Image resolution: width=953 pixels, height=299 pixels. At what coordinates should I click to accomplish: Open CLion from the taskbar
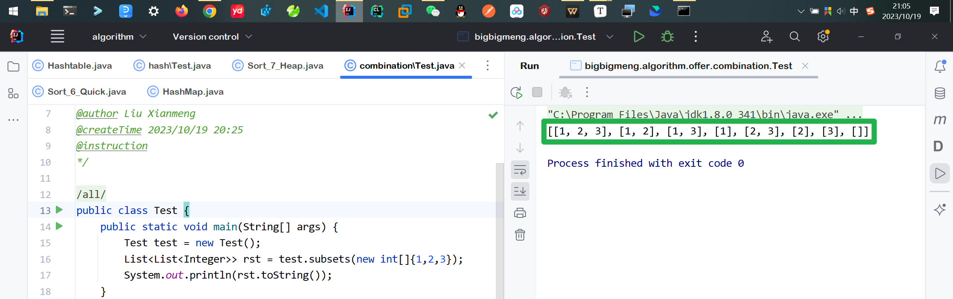click(377, 11)
